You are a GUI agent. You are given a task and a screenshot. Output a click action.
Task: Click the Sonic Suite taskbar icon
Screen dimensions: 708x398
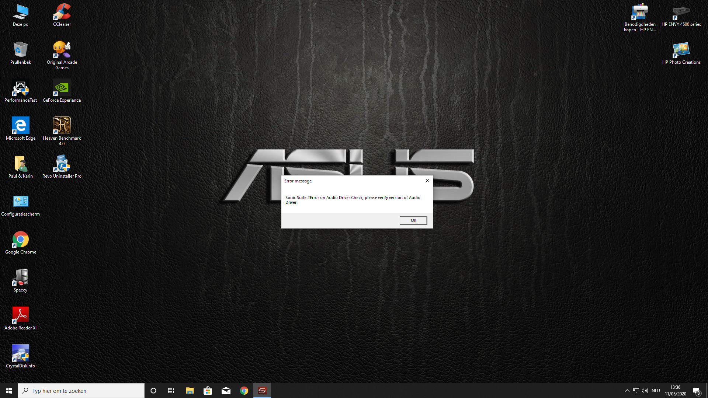pos(262,391)
